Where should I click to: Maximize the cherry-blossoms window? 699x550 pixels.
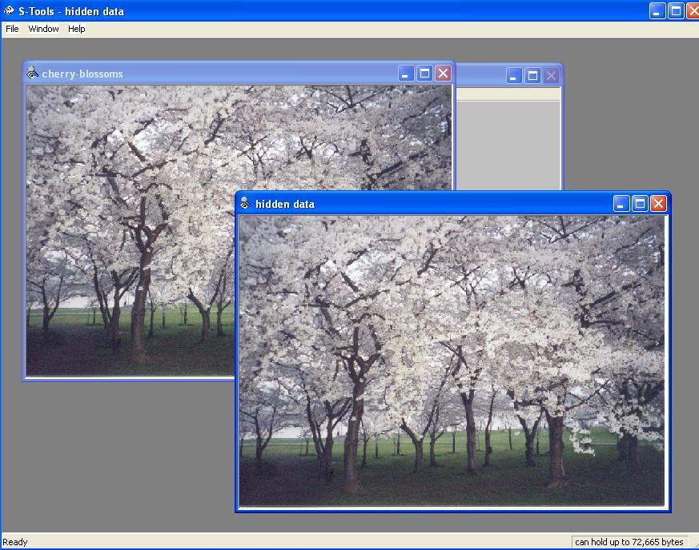point(424,74)
